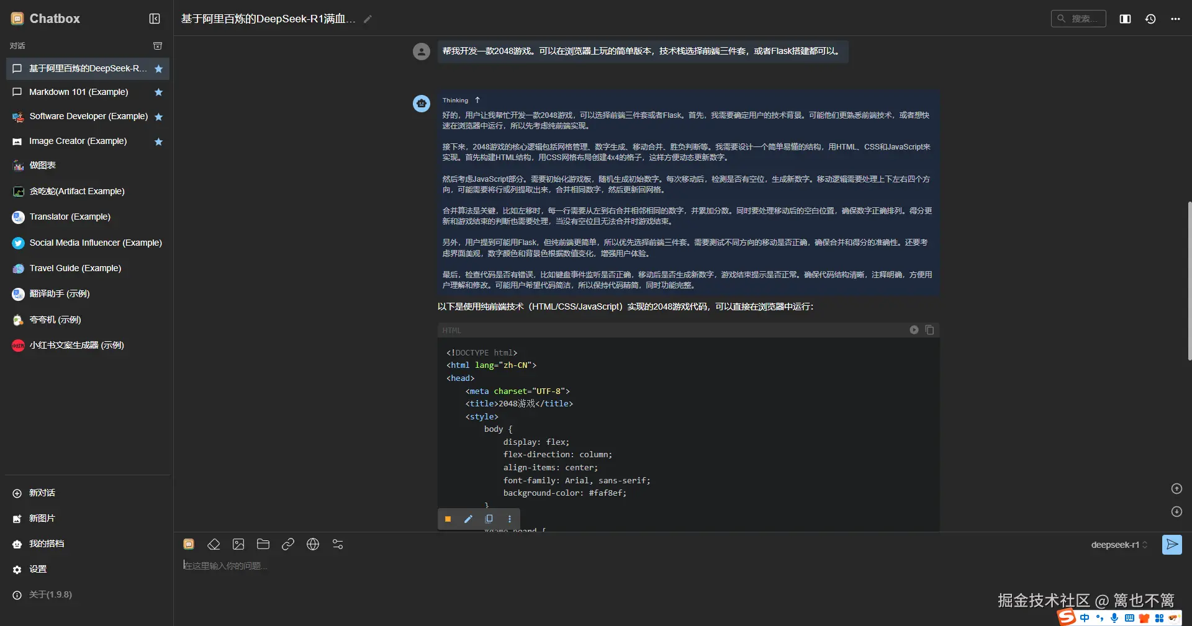This screenshot has width=1192, height=626.
Task: Send the message with the arrow button
Action: point(1172,545)
